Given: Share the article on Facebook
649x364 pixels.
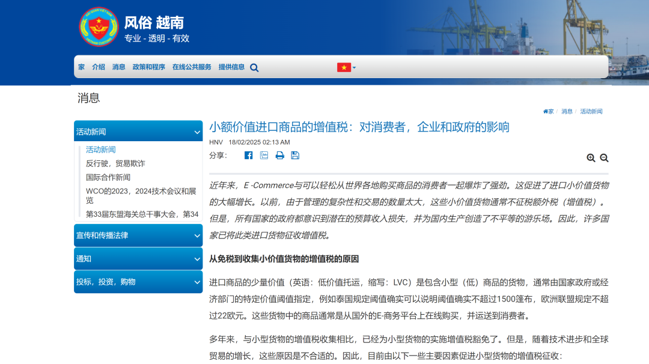Looking at the screenshot, I should click(x=248, y=155).
